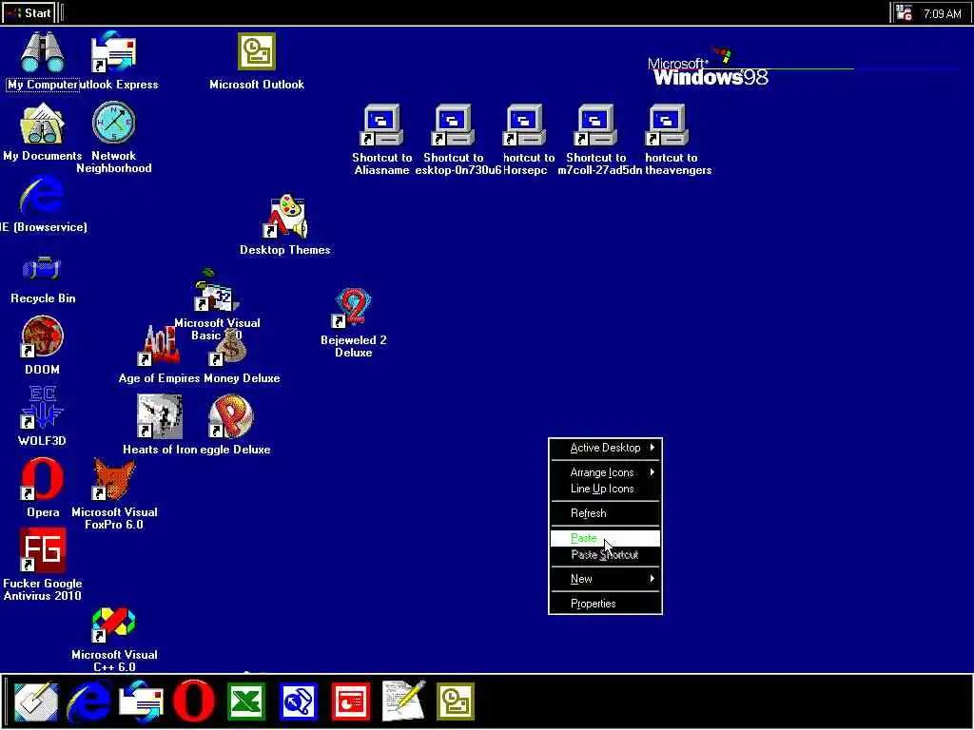
Task: Expand the New submenu
Action: click(606, 579)
